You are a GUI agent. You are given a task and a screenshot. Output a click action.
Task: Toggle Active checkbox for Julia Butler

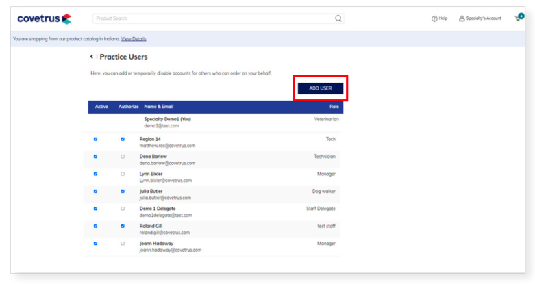point(95,191)
